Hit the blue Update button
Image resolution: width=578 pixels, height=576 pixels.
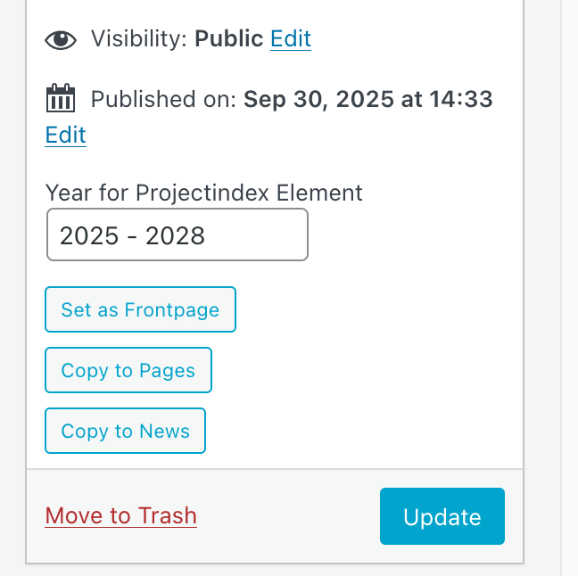(442, 516)
